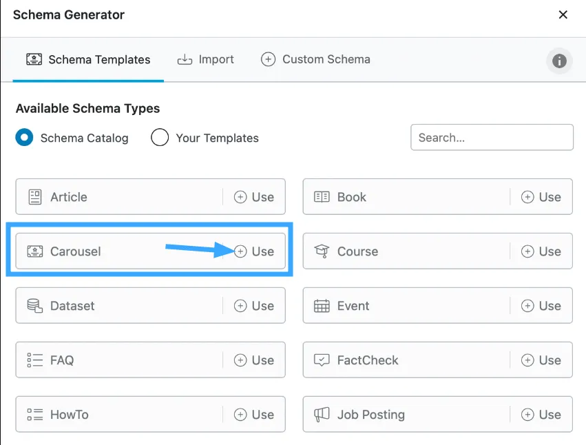Click the Event calendar icon
The height and width of the screenshot is (445, 586).
pyautogui.click(x=322, y=306)
